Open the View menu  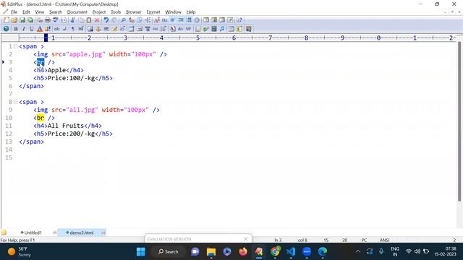pos(40,12)
